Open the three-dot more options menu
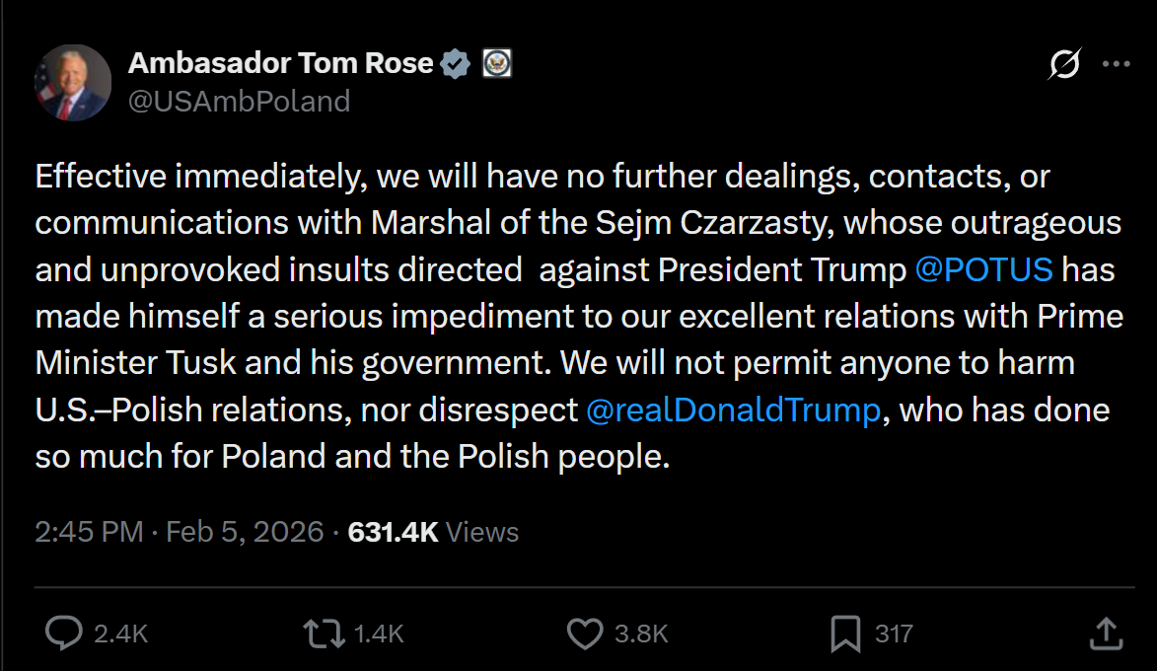1157x671 pixels. click(1116, 64)
